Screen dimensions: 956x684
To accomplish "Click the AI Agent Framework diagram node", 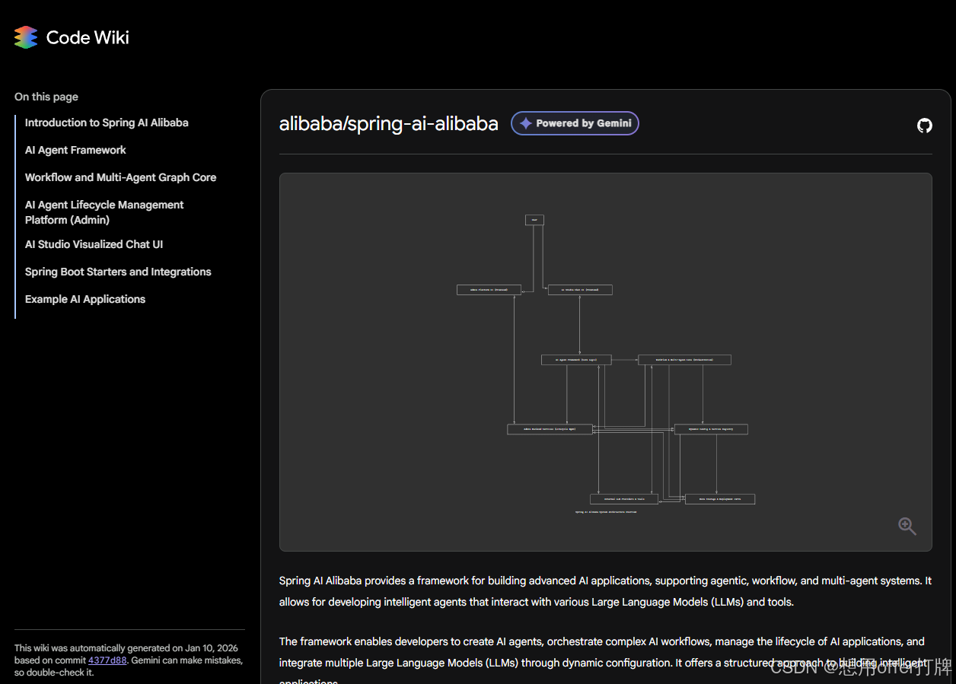I will pos(576,360).
